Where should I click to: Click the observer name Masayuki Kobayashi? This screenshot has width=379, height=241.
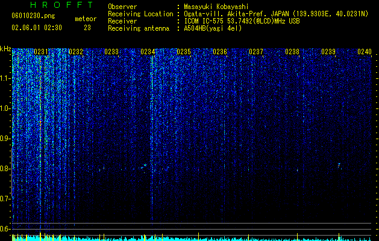[x=216, y=7]
